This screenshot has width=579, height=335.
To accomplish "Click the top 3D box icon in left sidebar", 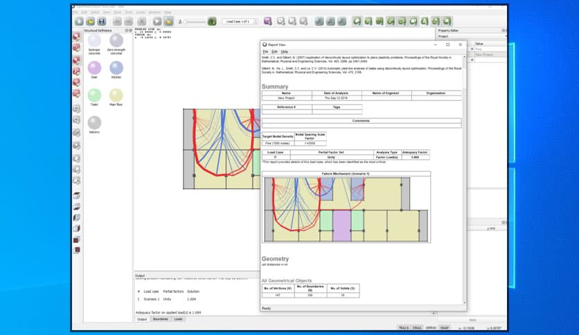I will tap(76, 196).
